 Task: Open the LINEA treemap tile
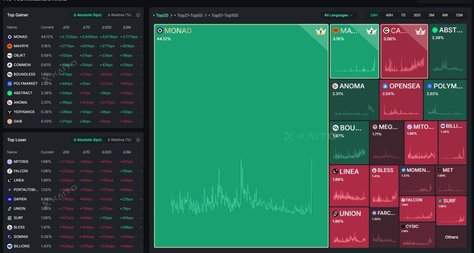point(349,185)
